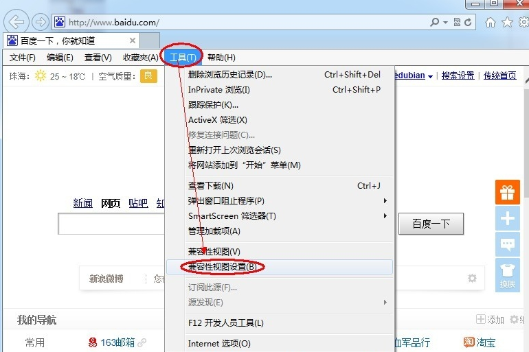Open the 帮助(H) menu
Viewport: 529px width, 352px height.
[x=221, y=58]
